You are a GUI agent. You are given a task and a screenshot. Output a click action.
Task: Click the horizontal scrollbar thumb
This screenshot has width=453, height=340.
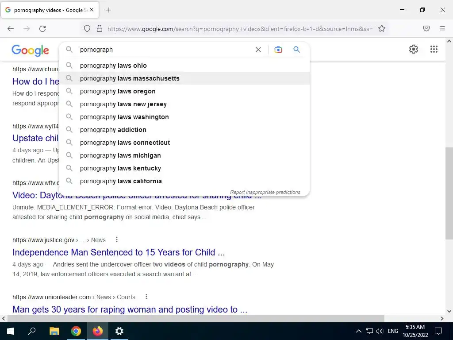coord(196,318)
